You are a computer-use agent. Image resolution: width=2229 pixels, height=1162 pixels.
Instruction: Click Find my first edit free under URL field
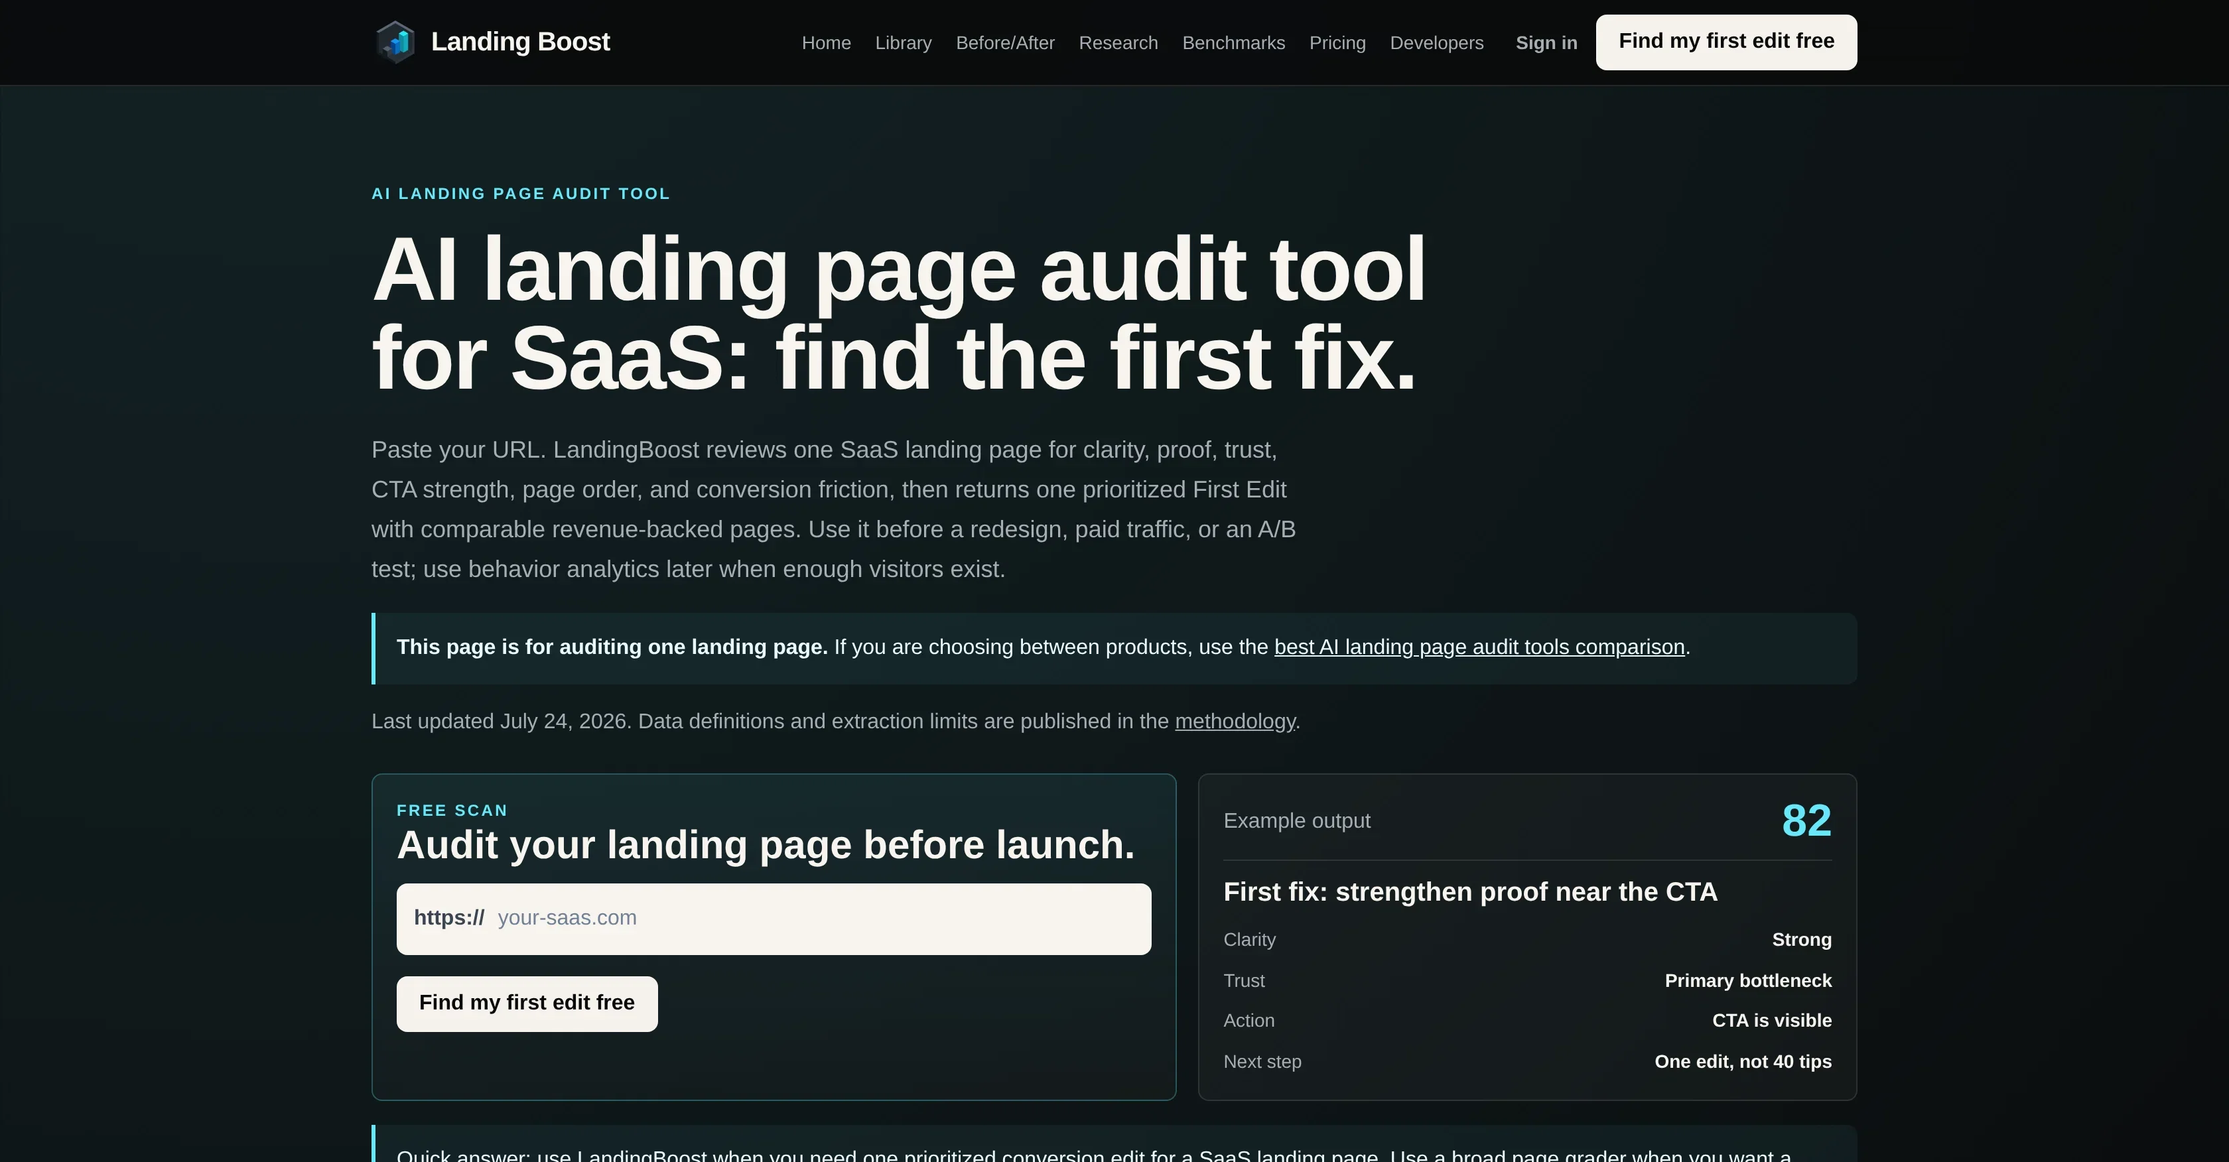pos(527,1003)
